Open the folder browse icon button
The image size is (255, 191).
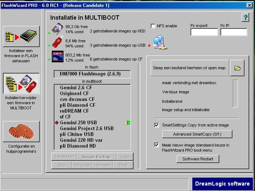click(x=237, y=68)
